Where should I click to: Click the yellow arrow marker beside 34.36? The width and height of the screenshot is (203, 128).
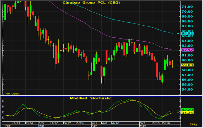click(x=178, y=113)
